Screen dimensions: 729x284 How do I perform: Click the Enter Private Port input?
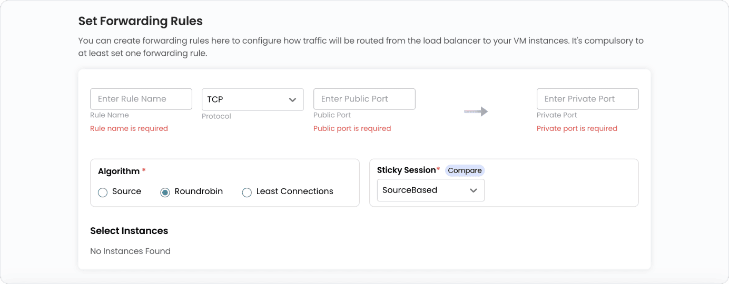coord(587,99)
